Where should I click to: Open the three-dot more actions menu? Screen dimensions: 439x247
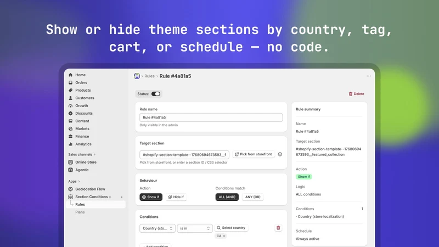(369, 76)
